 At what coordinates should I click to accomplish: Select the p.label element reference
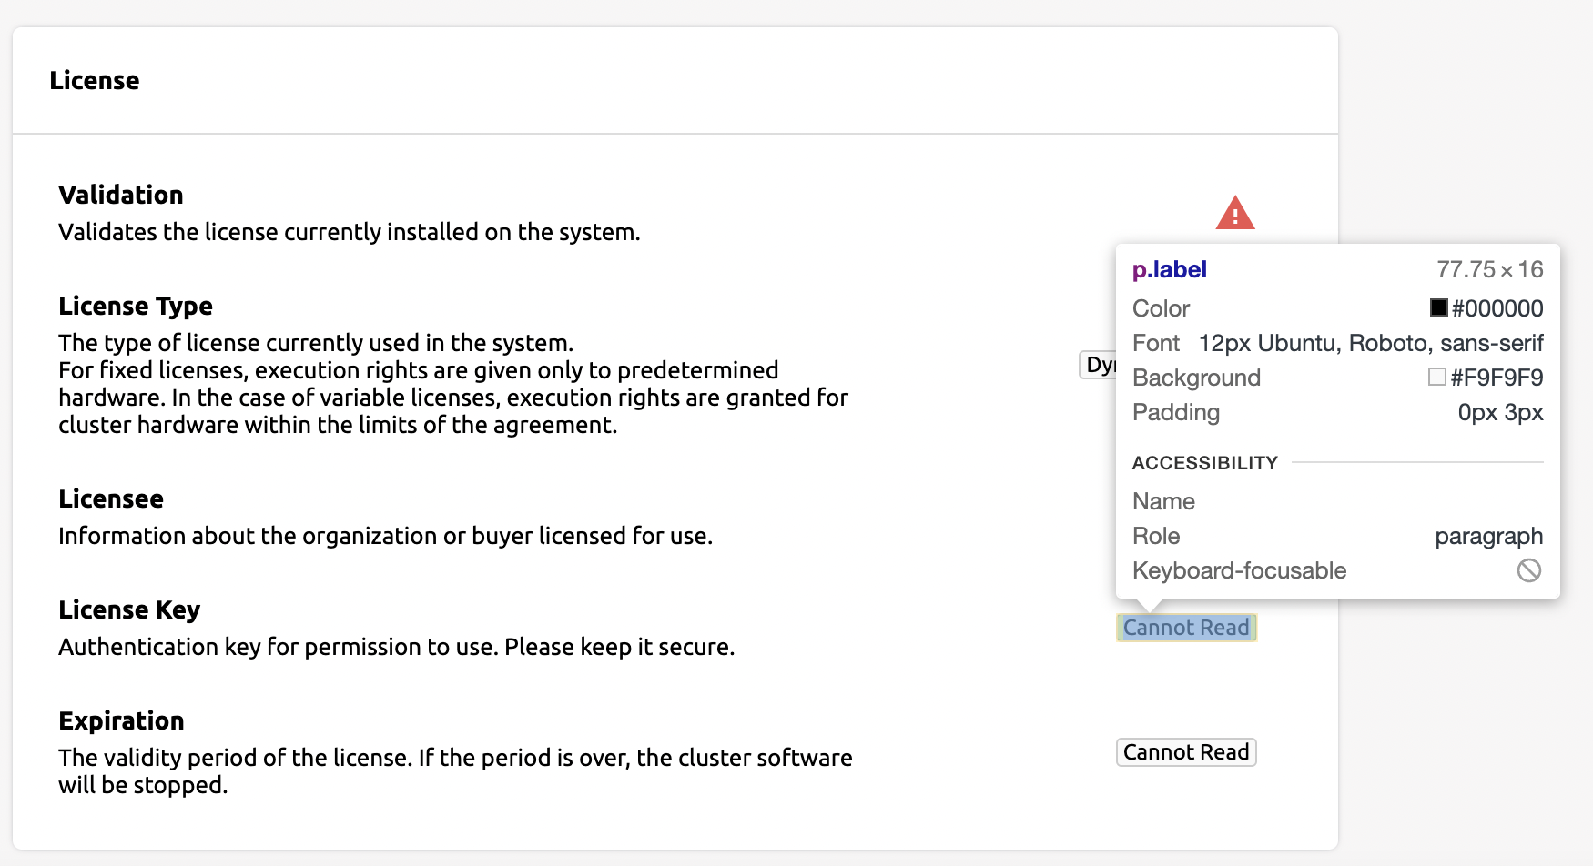click(1169, 269)
